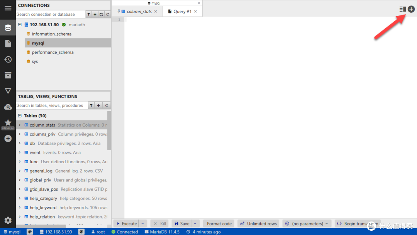The height and width of the screenshot is (235, 417).
Task: Refresh the connections list
Action: (107, 14)
